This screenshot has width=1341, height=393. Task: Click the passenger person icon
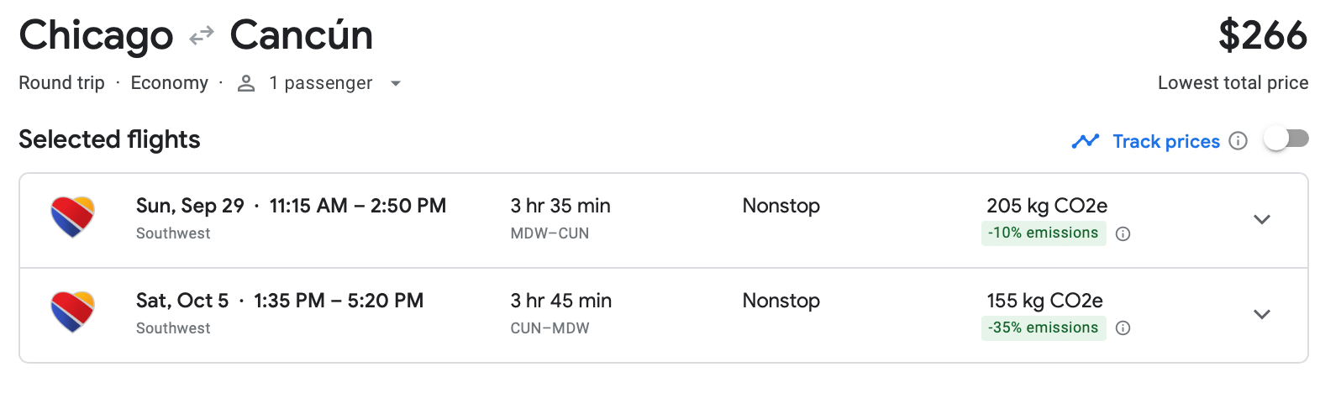click(246, 83)
